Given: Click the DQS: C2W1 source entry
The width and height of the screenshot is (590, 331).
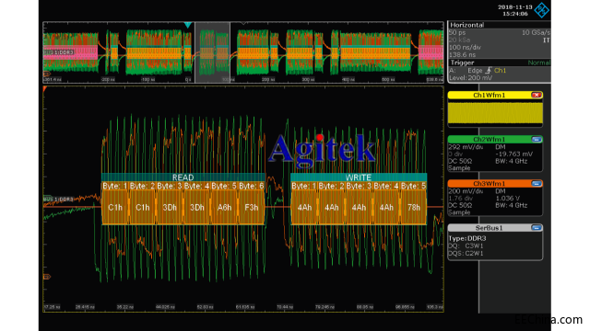Looking at the screenshot, I should [466, 254].
